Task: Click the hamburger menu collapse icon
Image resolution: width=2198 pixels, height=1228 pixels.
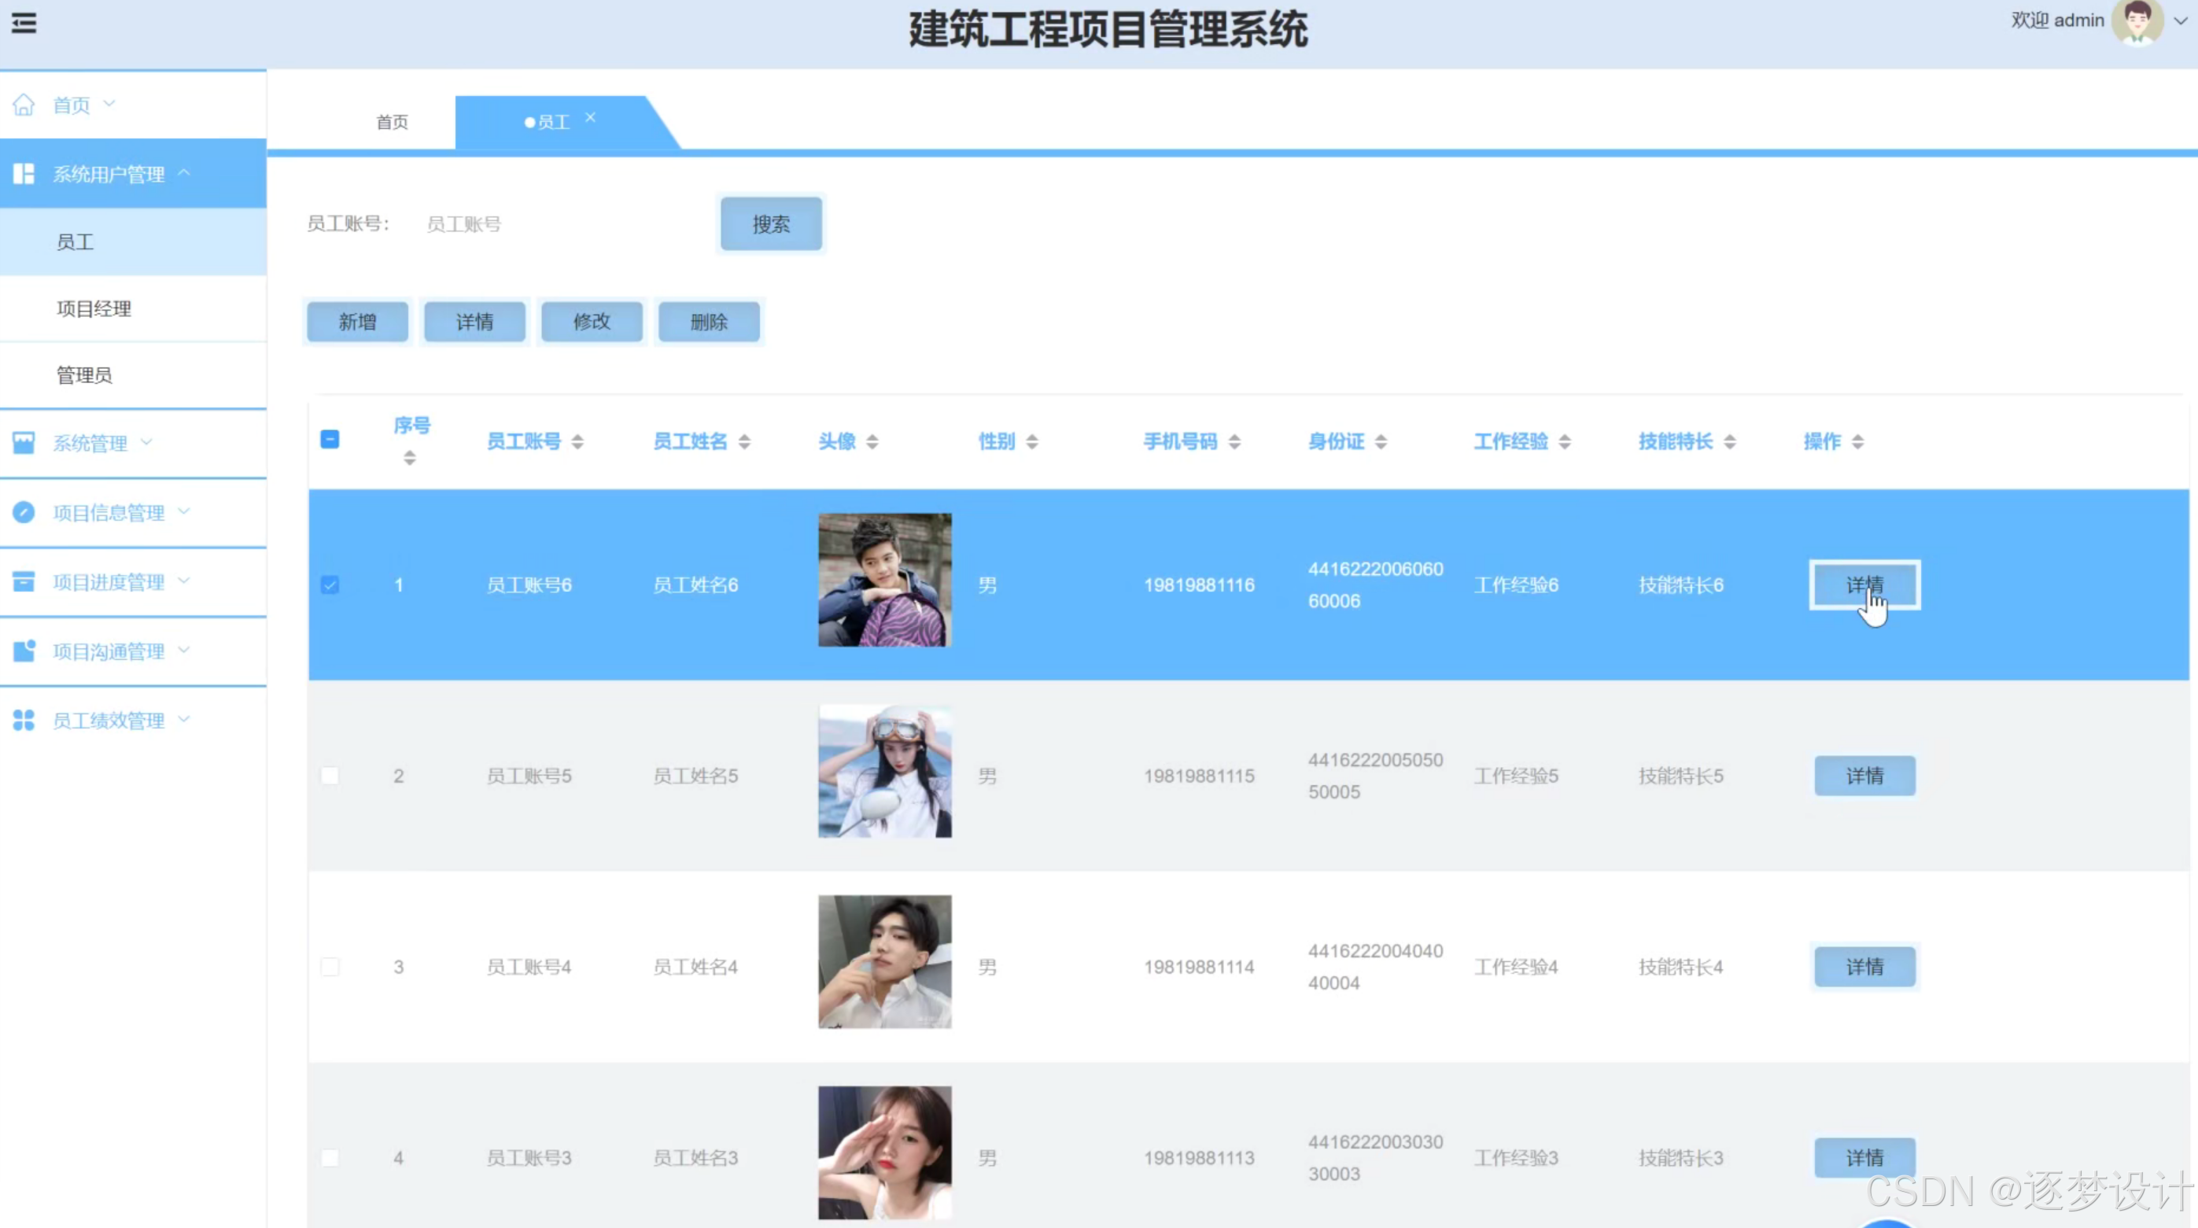Action: pos(24,23)
